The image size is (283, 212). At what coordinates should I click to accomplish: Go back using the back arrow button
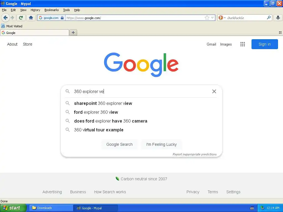tap(6, 18)
